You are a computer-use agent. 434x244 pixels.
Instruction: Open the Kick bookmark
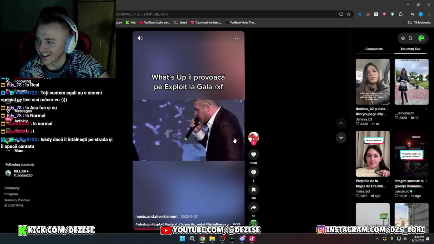[x=131, y=23]
